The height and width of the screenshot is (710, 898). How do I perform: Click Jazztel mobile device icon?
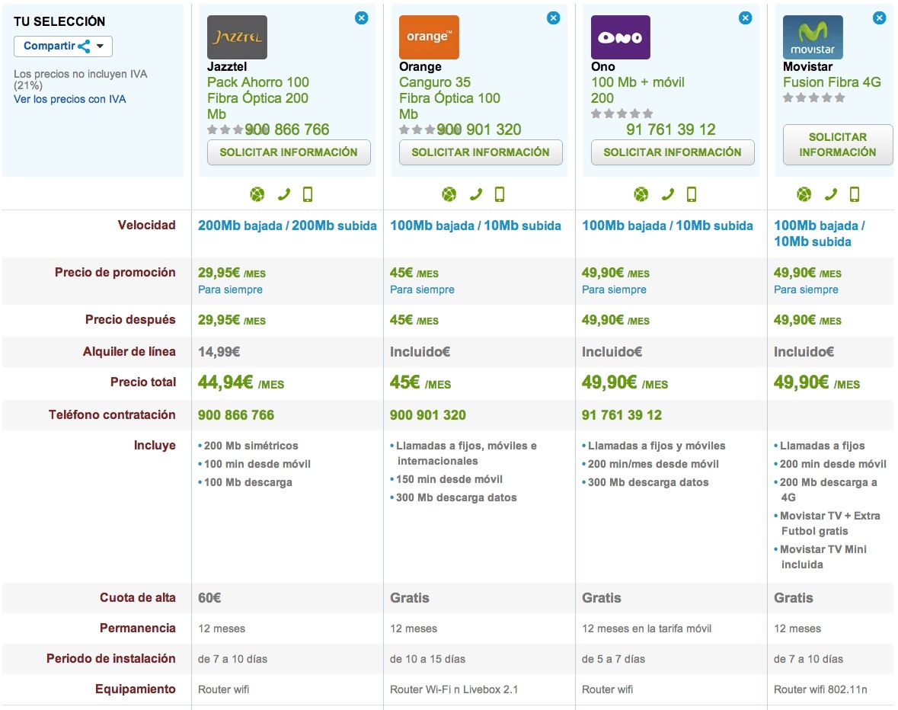[x=308, y=195]
